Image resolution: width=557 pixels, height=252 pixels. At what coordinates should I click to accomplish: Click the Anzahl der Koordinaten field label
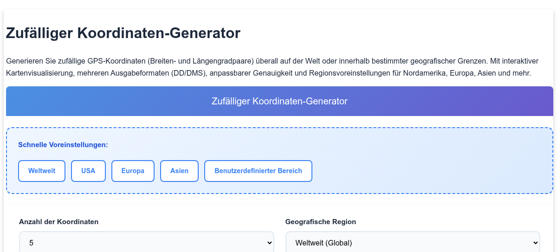(58, 222)
